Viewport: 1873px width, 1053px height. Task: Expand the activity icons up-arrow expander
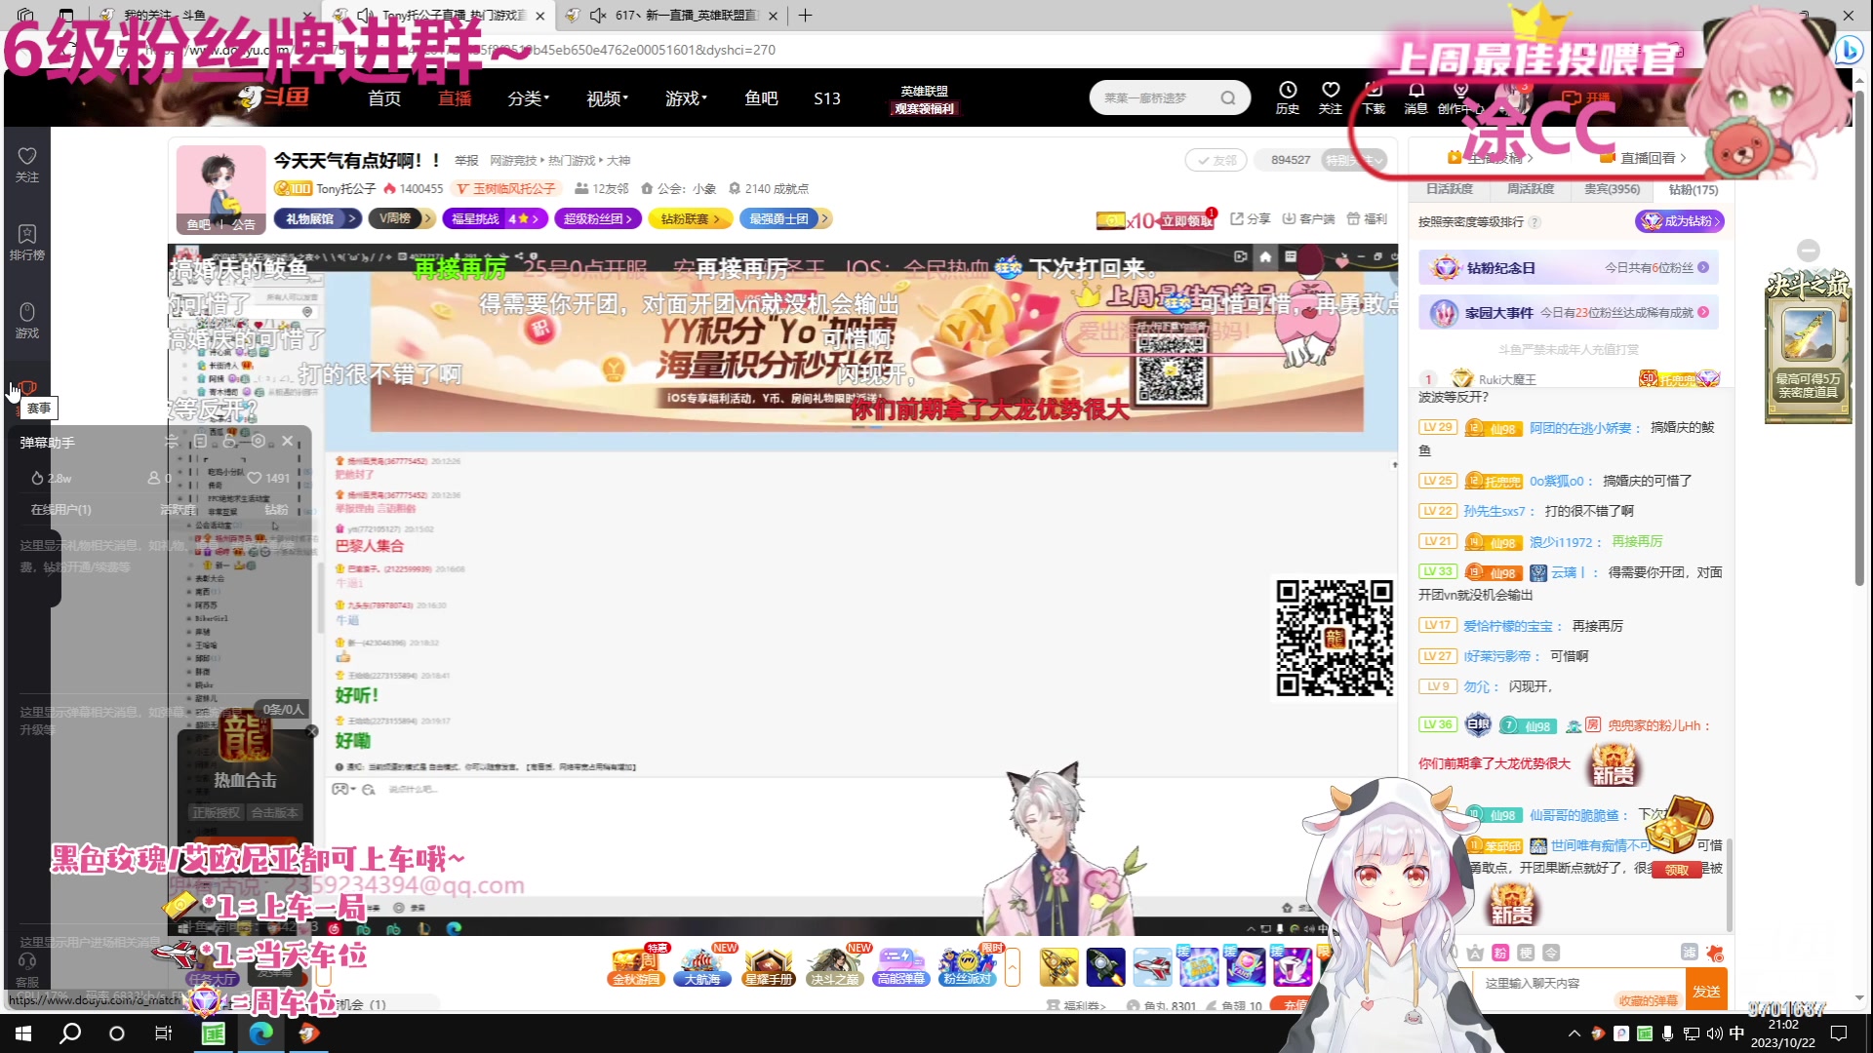[1013, 966]
